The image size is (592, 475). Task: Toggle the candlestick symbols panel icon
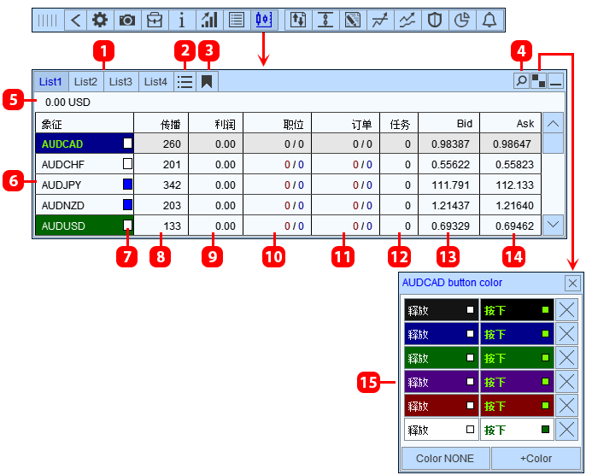point(264,20)
